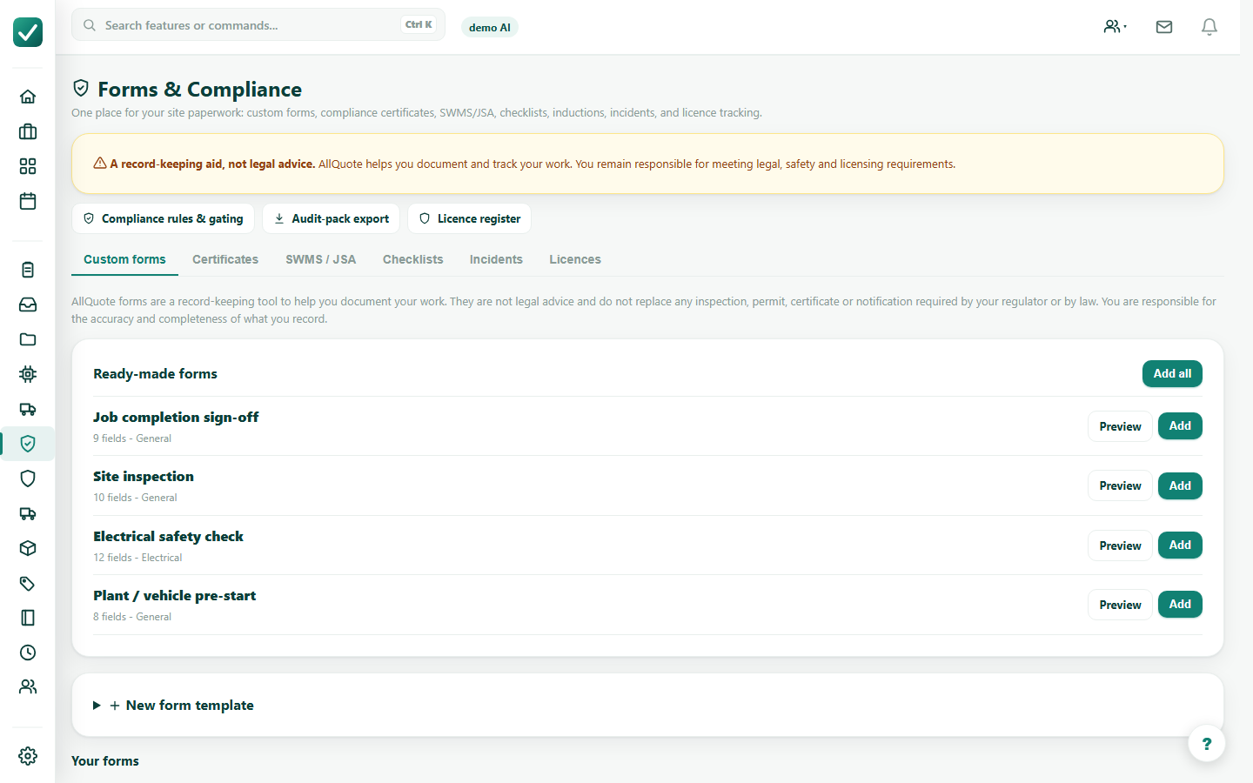
Task: Open the four-squares grid sidebar icon
Action: click(x=28, y=166)
